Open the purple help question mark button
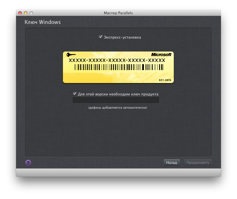The height and width of the screenshot is (199, 237). [28, 163]
